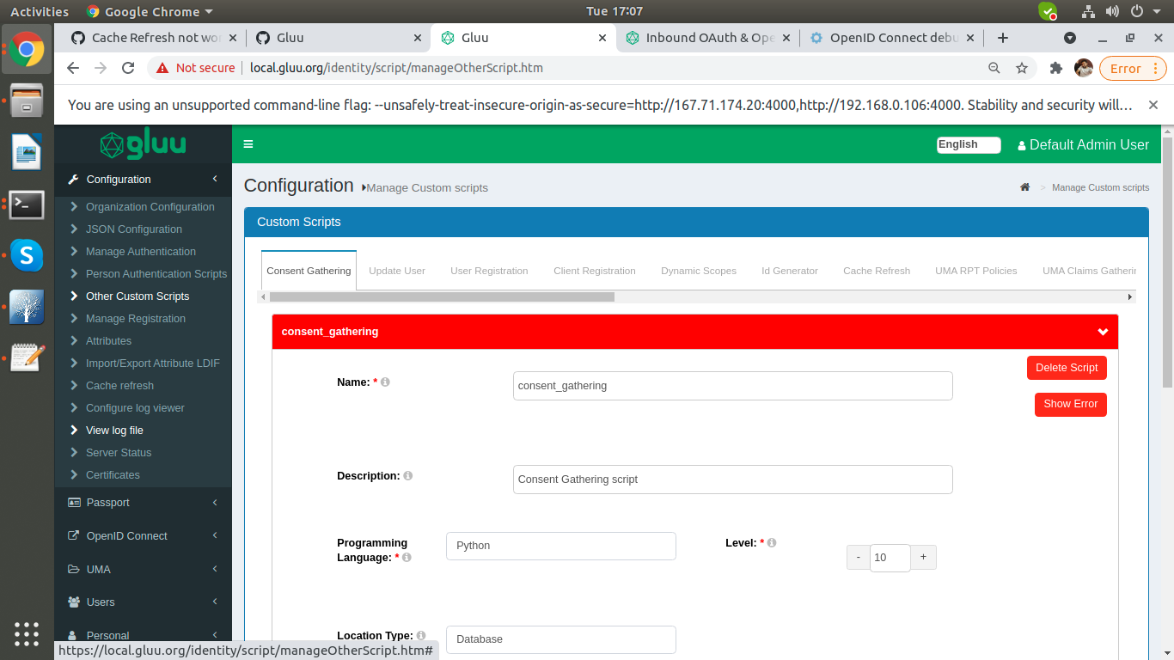Click the tab strip scroll right arrow

[1130, 296]
